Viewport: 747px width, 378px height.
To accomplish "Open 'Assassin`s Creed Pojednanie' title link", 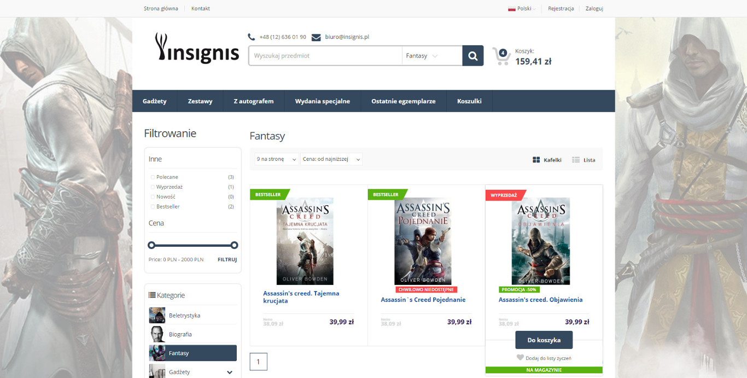I will click(x=423, y=300).
